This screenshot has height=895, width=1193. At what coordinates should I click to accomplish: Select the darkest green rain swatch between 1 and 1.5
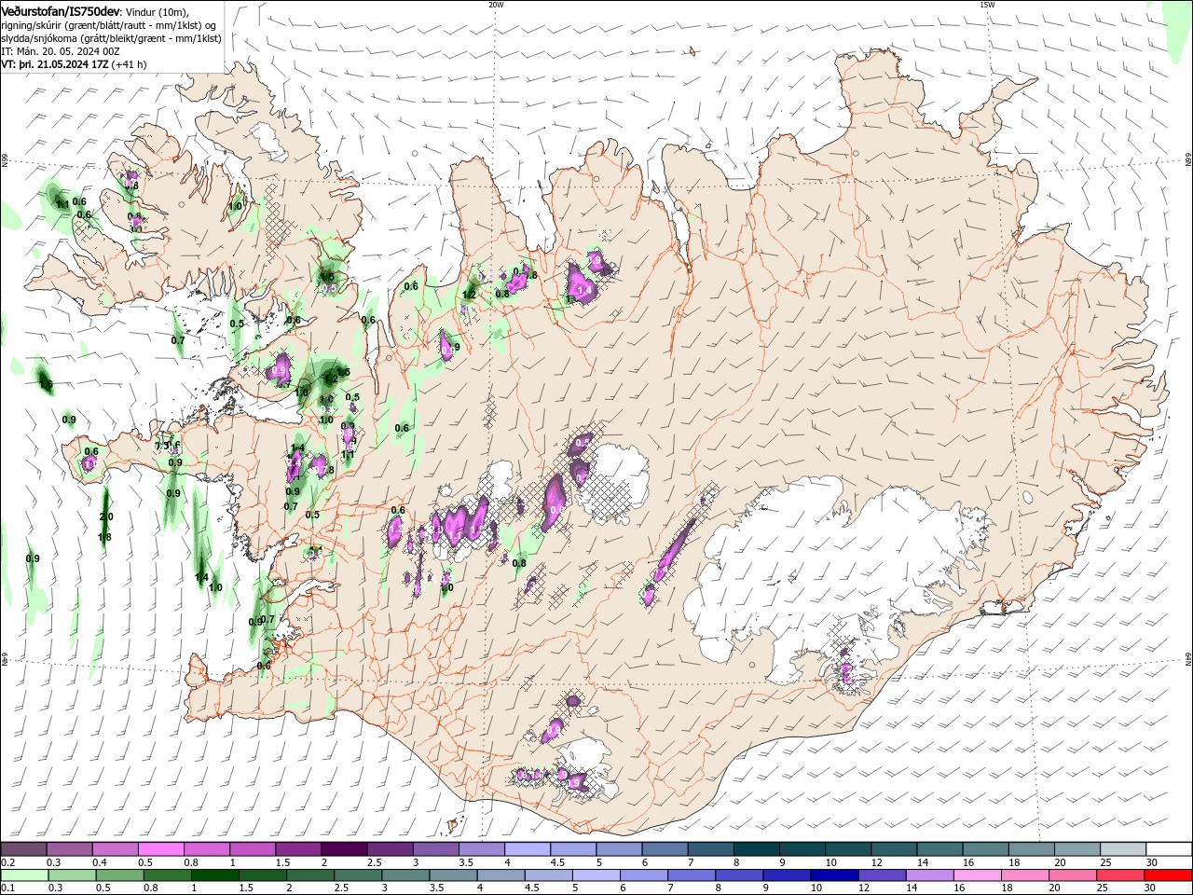click(x=214, y=875)
